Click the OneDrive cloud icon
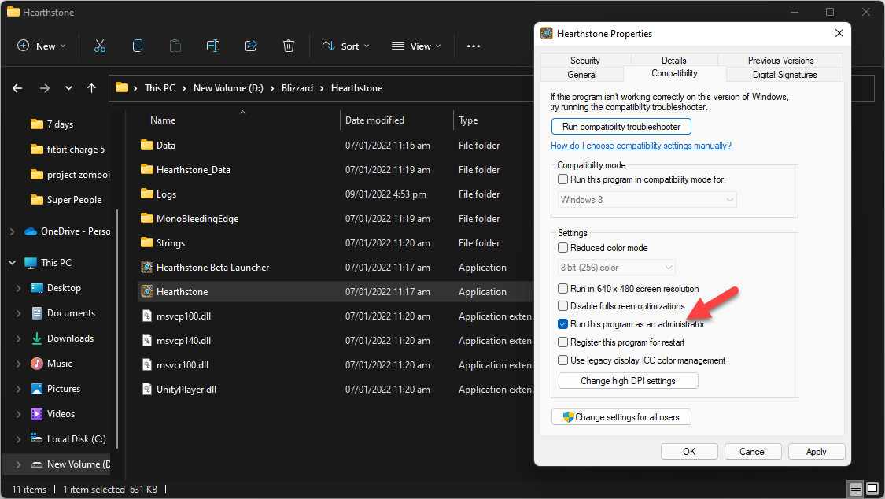The image size is (885, 499). tap(31, 231)
